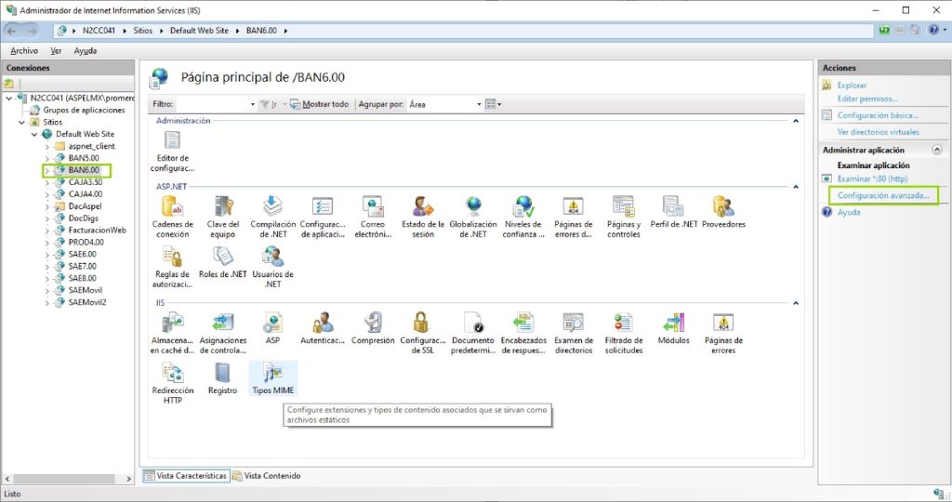Viewport: 952px width, 502px height.
Task: Open the Editor de configuración feature
Action: [x=172, y=152]
